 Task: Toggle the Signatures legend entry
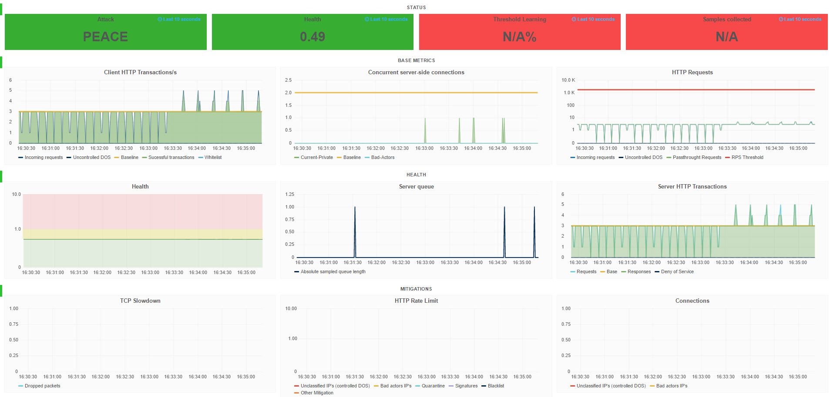[x=466, y=386]
